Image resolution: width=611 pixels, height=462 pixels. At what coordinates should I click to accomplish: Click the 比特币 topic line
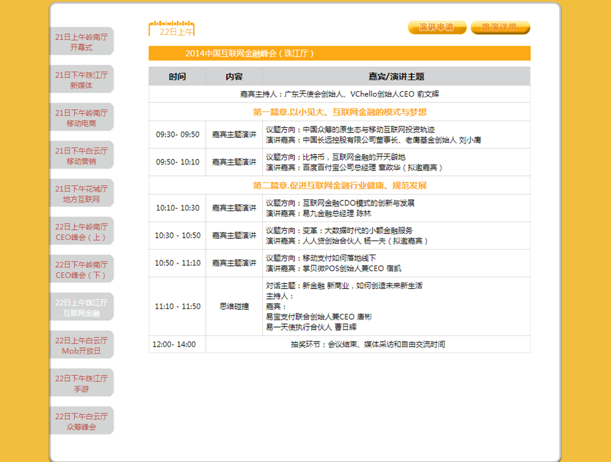[x=335, y=157]
